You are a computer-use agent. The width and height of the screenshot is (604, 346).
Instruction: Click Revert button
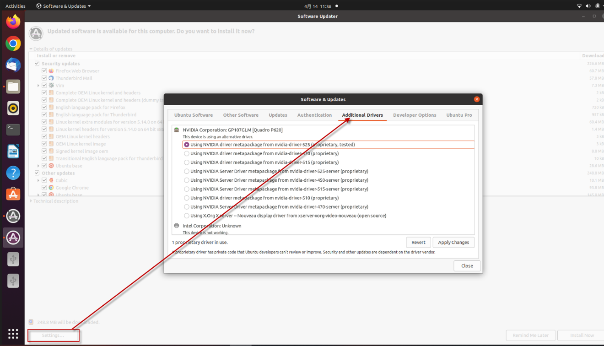coord(418,243)
